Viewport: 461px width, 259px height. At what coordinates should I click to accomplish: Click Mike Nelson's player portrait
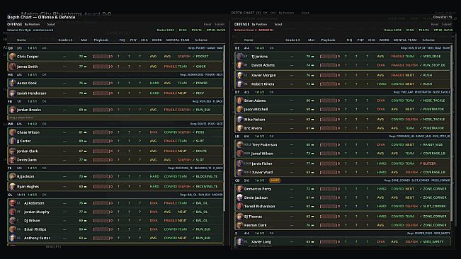[x=239, y=120]
